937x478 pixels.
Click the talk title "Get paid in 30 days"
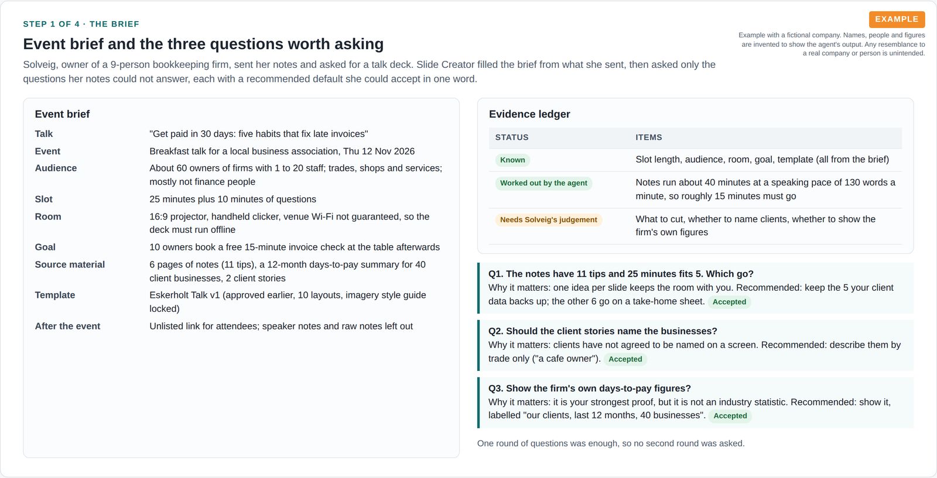[x=259, y=134]
